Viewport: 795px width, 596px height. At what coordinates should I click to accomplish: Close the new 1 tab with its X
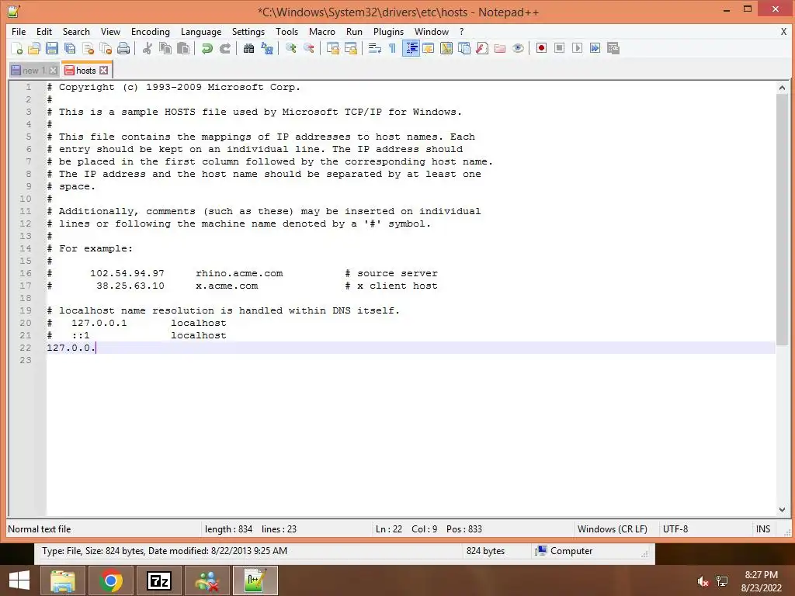point(54,71)
